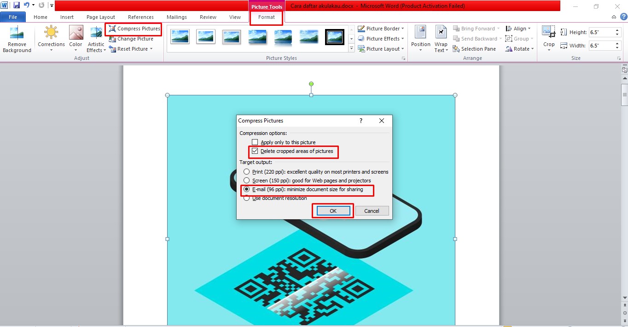628x327 pixels.
Task: Click the Save icon in Quick Access
Action: (x=17, y=6)
